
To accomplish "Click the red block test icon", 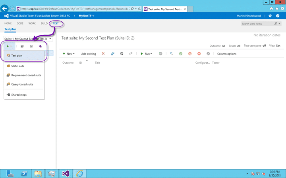I will (x=199, y=53).
